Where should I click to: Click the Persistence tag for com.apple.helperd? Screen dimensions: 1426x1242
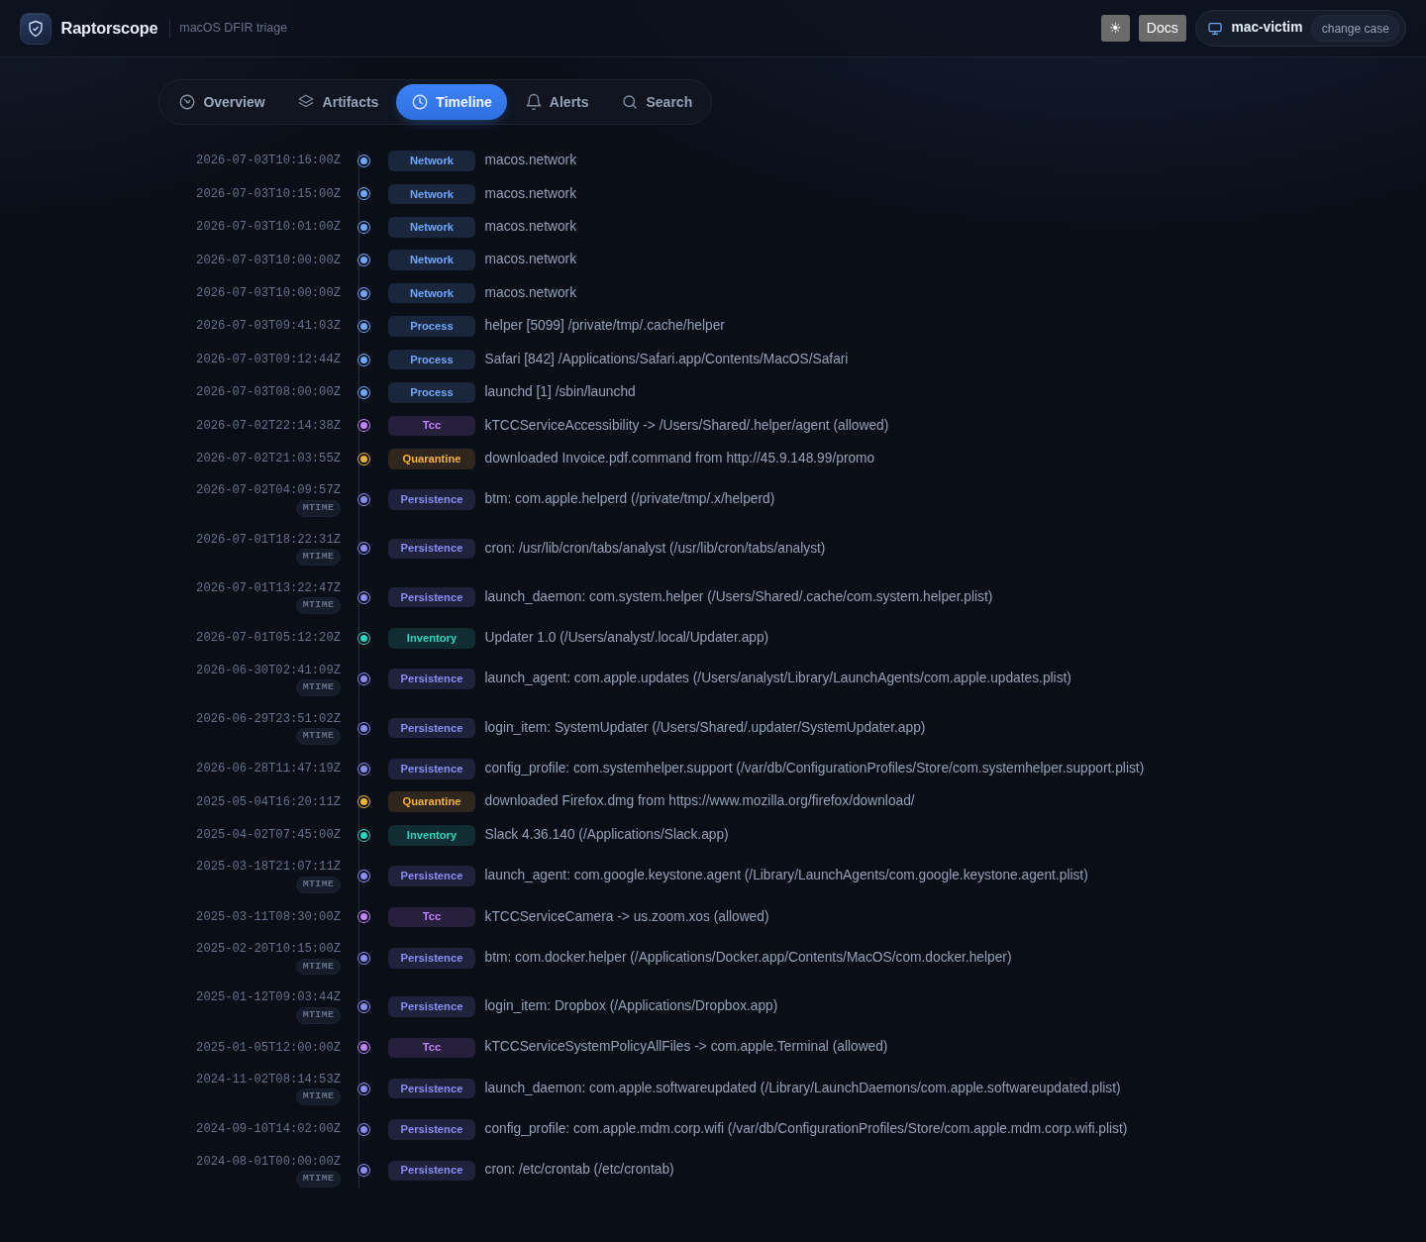coord(432,499)
